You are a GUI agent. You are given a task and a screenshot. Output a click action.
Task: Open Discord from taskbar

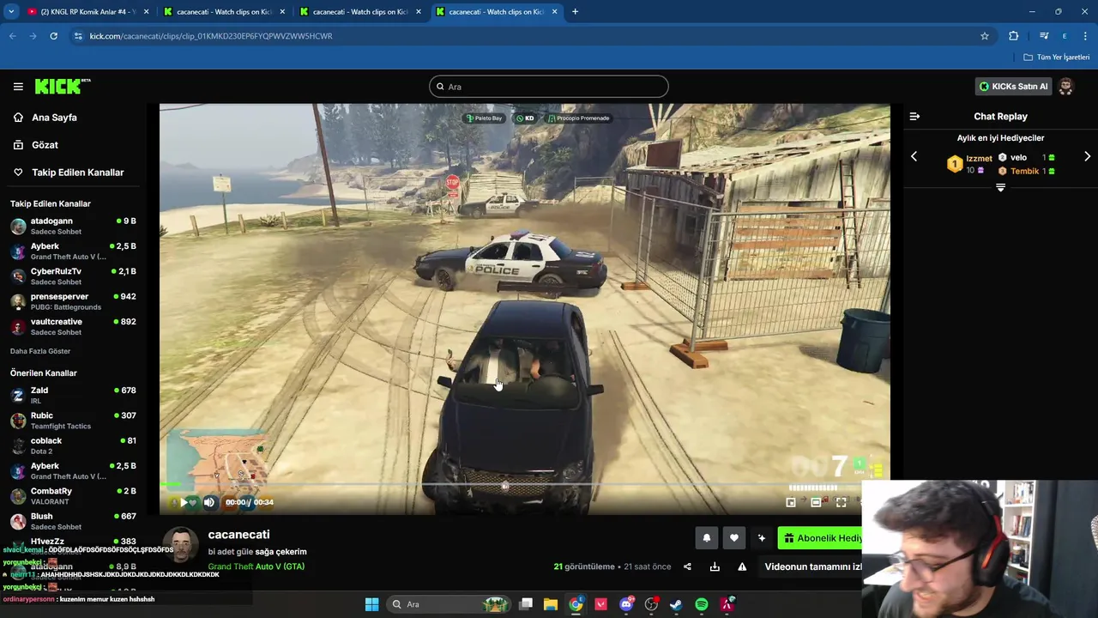[626, 604]
